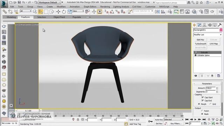This screenshot has width=224, height=126.
Task: Switch to the Object Paint ribbon tab
Action: click(x=59, y=17)
